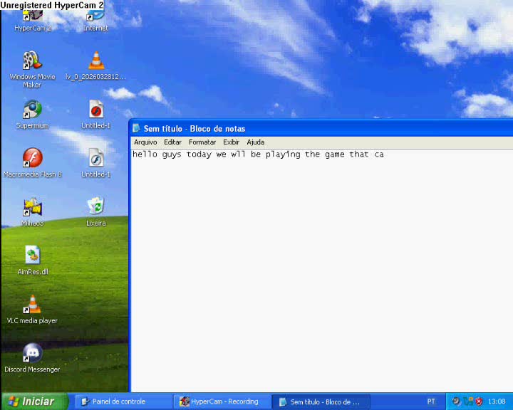
Task: Launch Macromedia Flash 8 from desktop
Action: tap(32, 159)
